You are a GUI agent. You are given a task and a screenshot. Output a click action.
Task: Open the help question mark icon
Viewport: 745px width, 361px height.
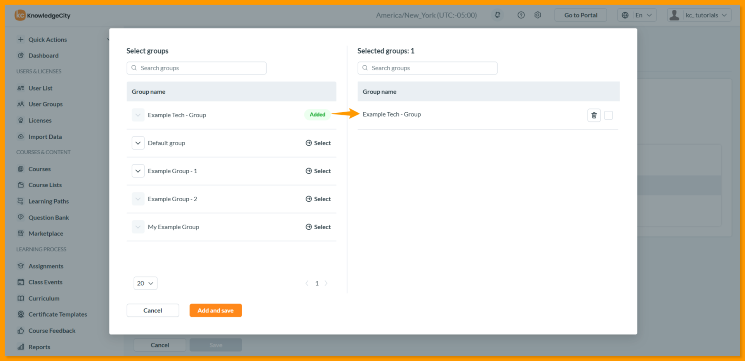[521, 15]
